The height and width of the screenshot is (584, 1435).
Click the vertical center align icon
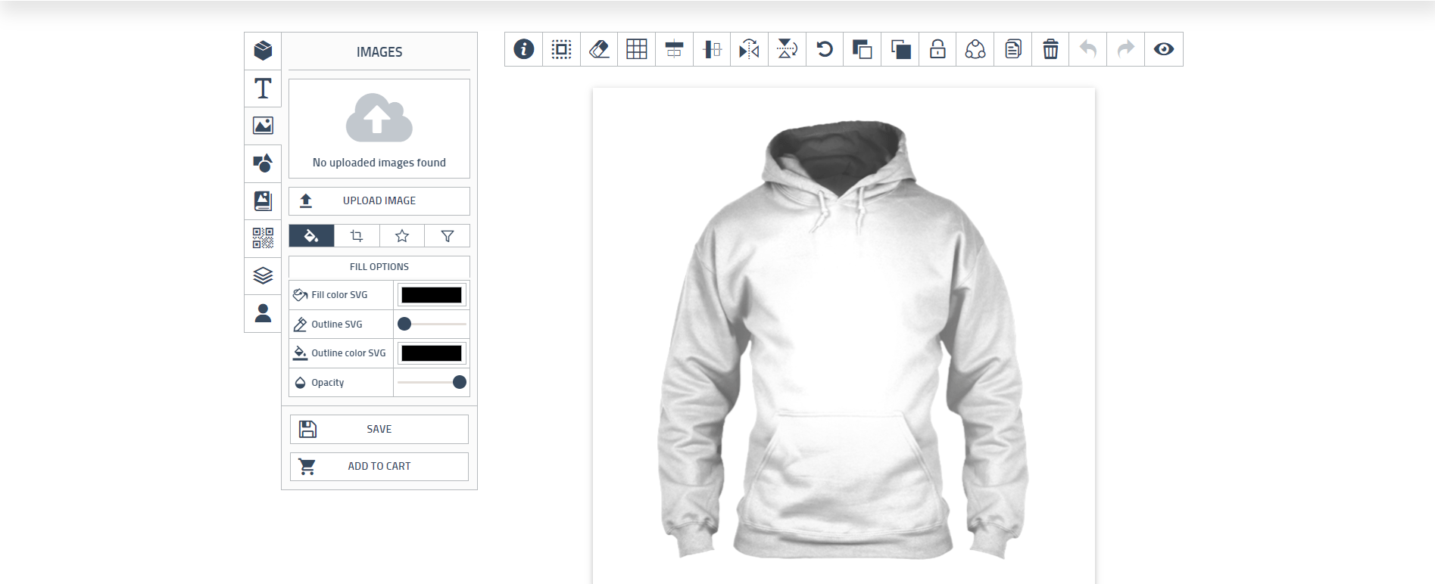pyautogui.click(x=712, y=49)
